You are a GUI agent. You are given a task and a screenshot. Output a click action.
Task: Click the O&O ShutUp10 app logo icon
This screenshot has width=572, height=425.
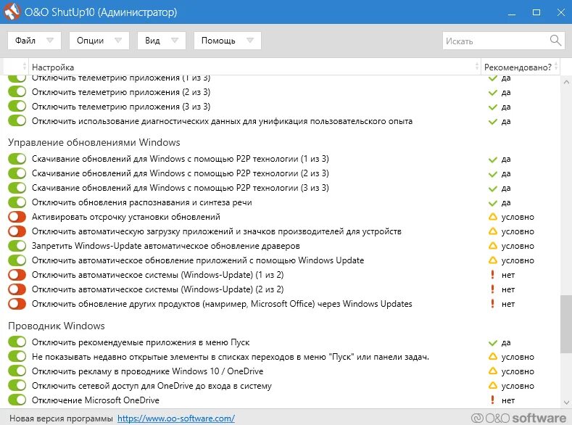pyautogui.click(x=12, y=12)
